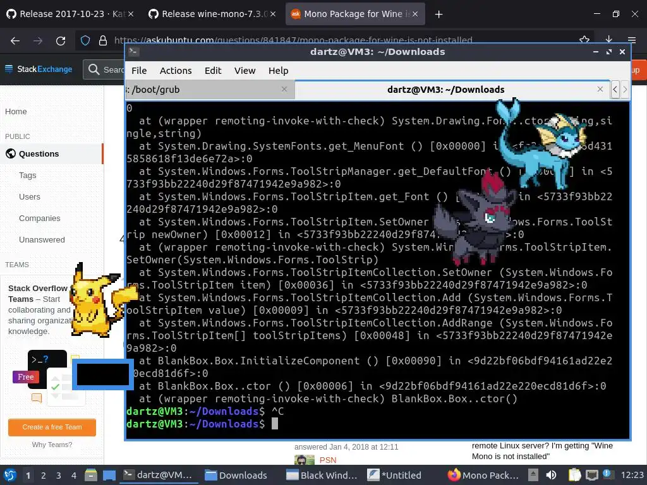The width and height of the screenshot is (647, 485).
Task: Click the shield tracking protection icon
Action: (x=85, y=40)
